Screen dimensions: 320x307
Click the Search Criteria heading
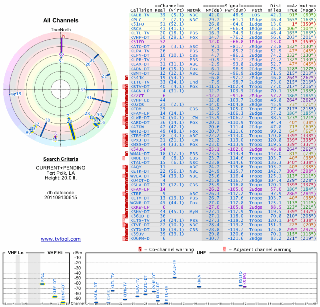(61, 159)
